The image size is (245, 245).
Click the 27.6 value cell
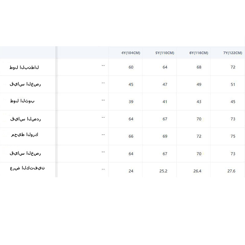tap(231, 171)
